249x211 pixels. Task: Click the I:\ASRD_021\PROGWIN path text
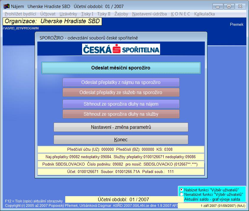pyautogui.click(x=21, y=28)
